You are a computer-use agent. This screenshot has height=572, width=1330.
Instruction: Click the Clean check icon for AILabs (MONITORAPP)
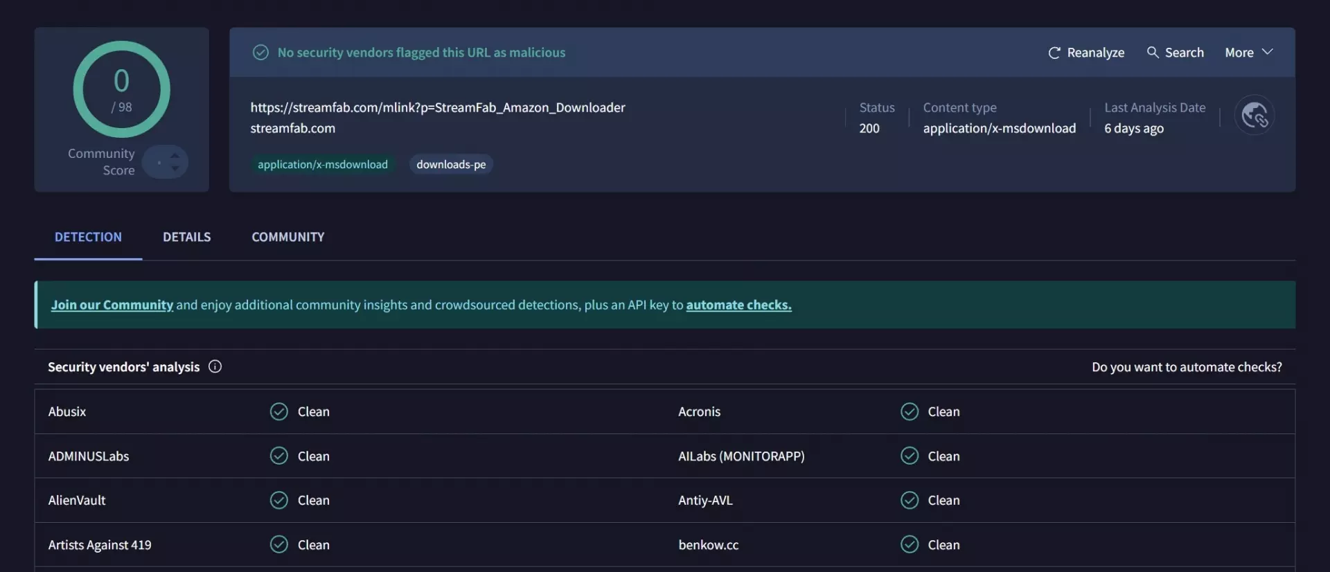(x=910, y=456)
